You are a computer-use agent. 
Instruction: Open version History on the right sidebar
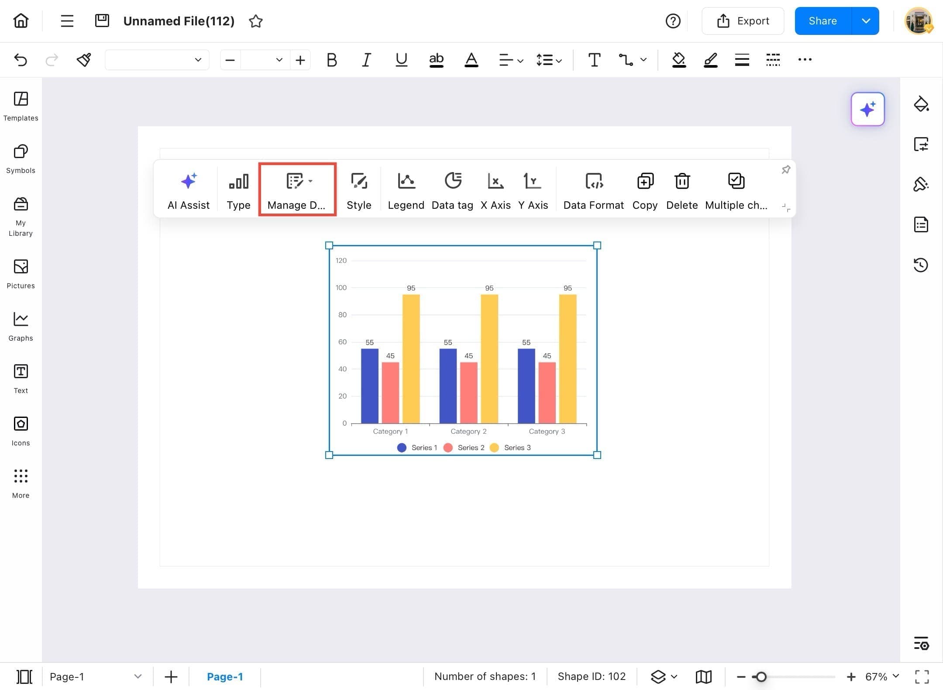[x=921, y=265]
